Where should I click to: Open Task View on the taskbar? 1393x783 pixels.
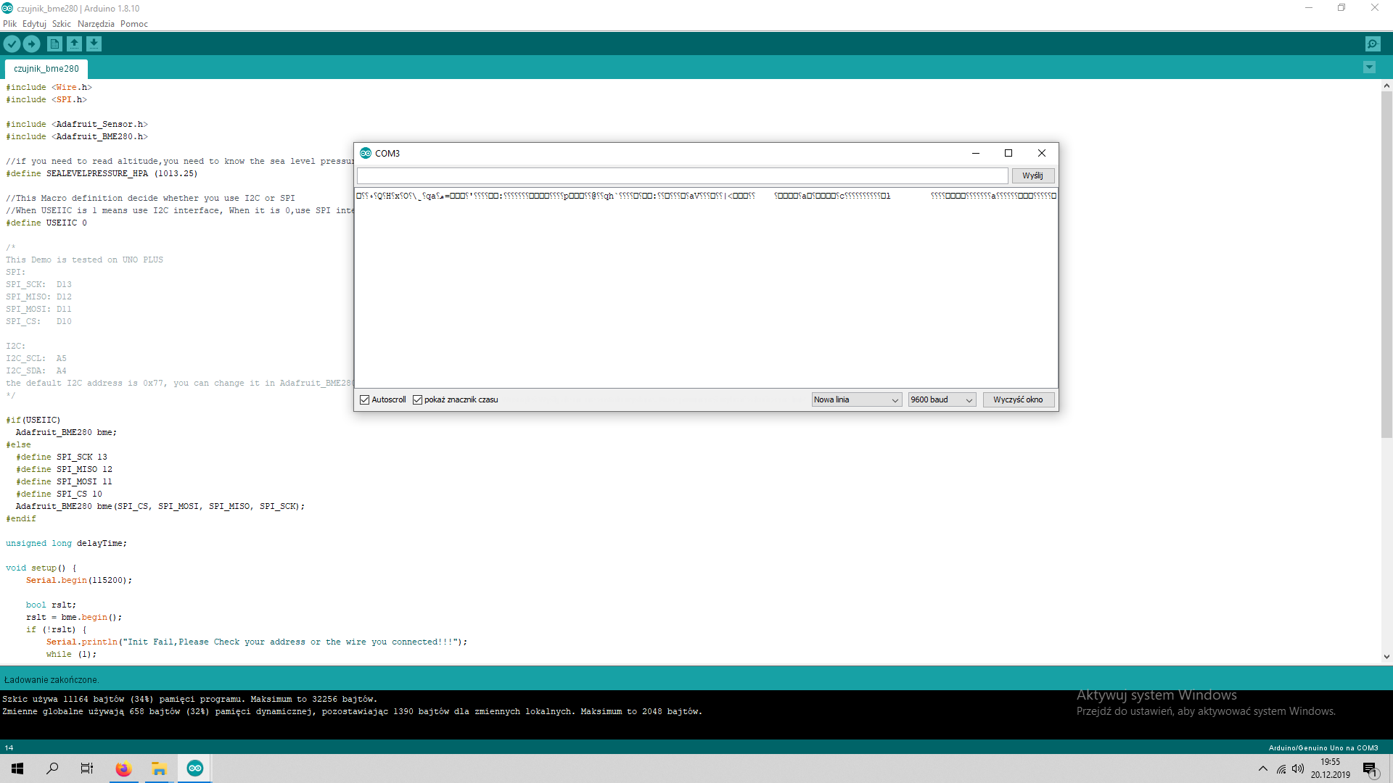[x=87, y=768]
